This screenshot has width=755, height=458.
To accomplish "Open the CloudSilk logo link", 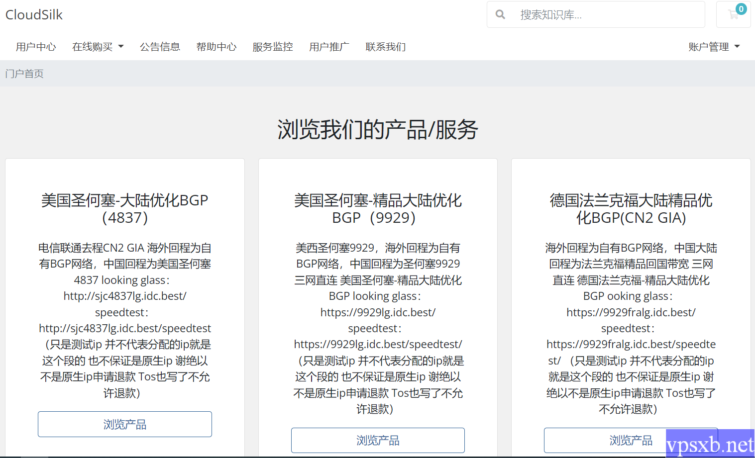I will point(34,15).
